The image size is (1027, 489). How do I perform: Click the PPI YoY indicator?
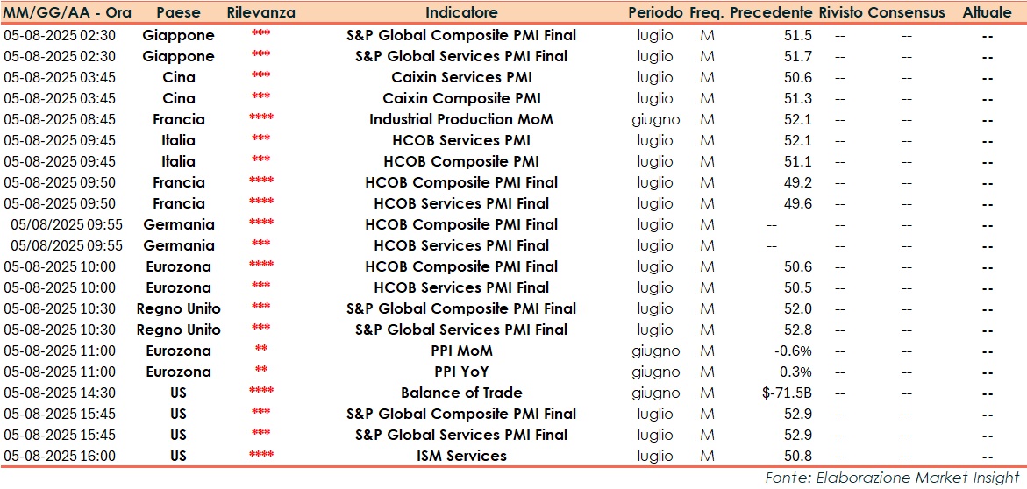pyautogui.click(x=461, y=372)
